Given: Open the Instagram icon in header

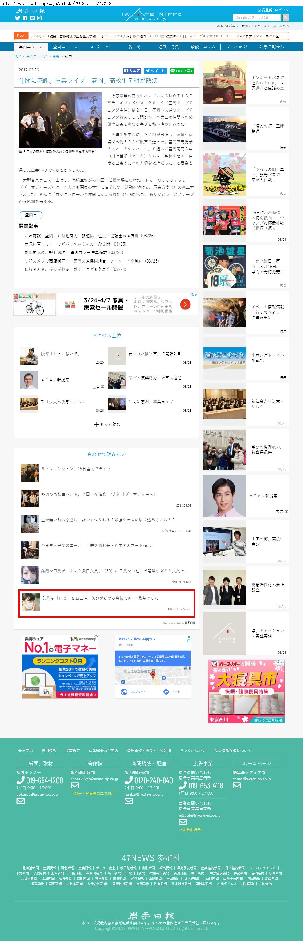Looking at the screenshot, I should tap(39, 18).
